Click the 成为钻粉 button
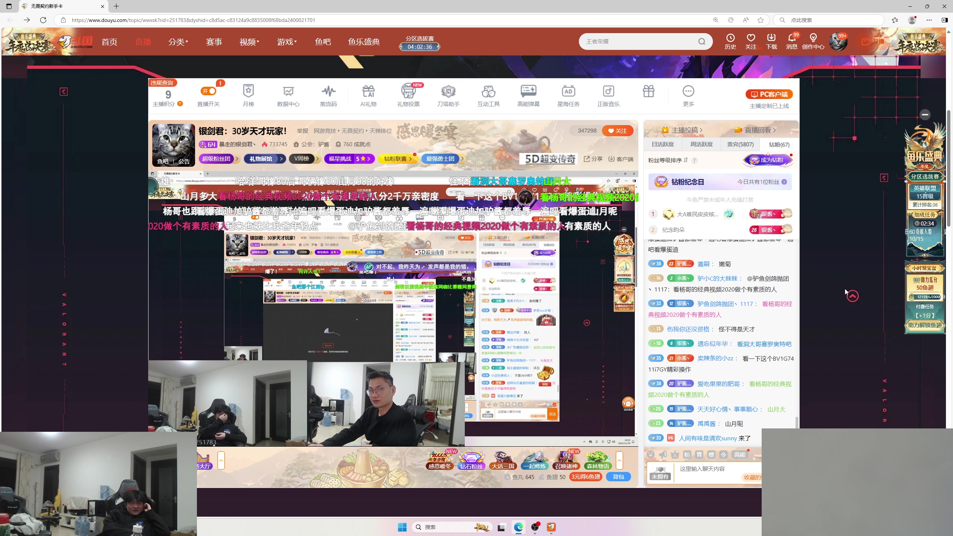The height and width of the screenshot is (536, 953). pyautogui.click(x=768, y=160)
